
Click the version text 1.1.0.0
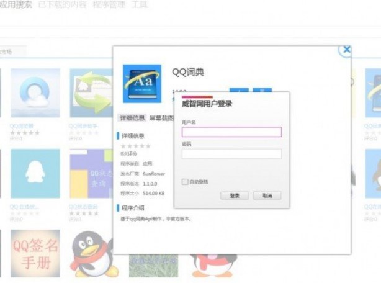coord(150,184)
